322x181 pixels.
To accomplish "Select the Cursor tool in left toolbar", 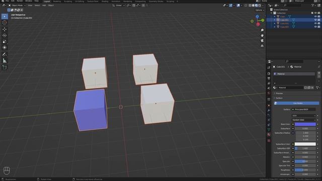I will point(5,23).
